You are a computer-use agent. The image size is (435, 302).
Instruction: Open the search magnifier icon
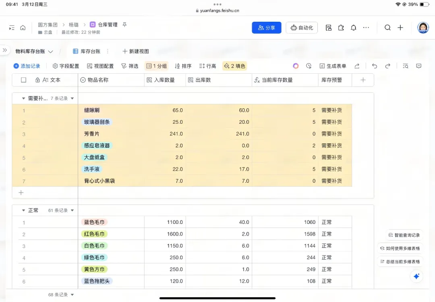coord(387,28)
